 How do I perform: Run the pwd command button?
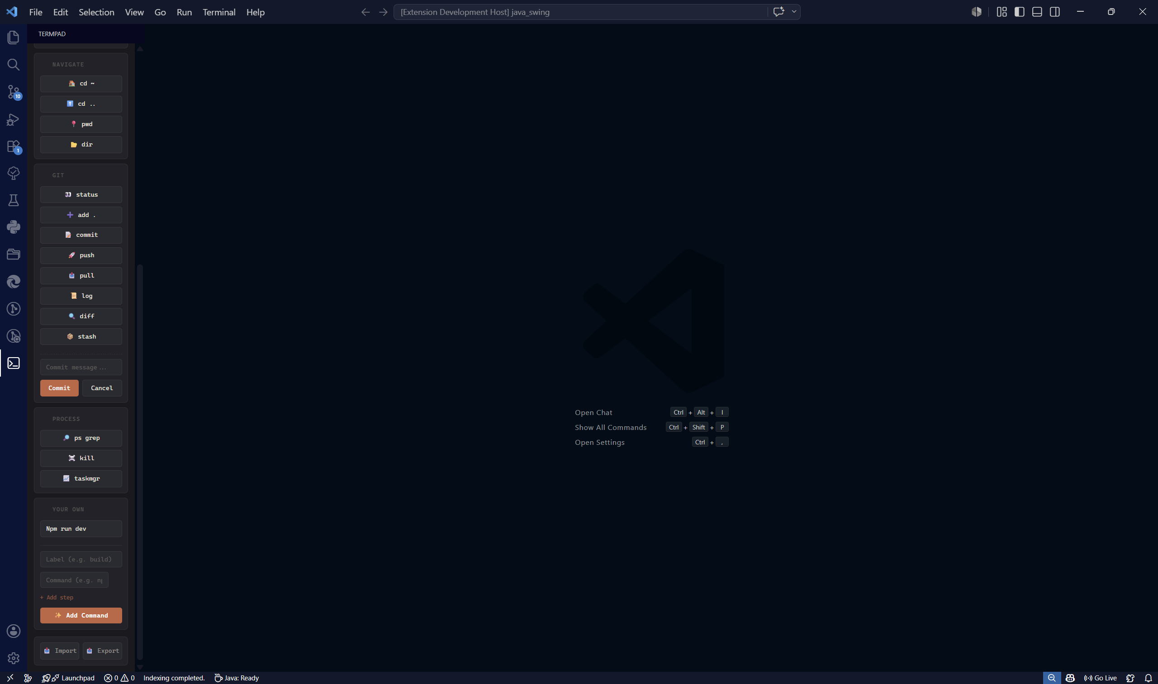81,124
